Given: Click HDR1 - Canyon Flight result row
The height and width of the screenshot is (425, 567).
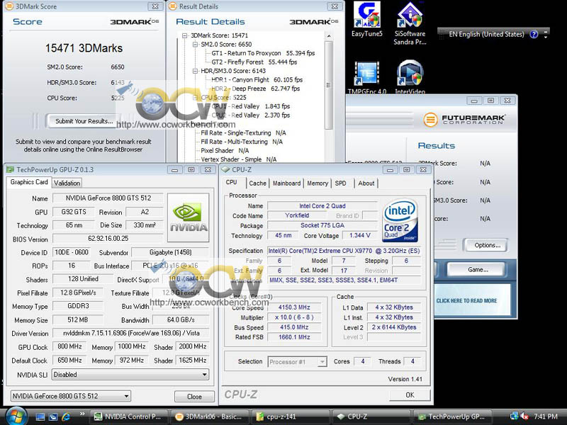Looking at the screenshot, I should pyautogui.click(x=257, y=80).
